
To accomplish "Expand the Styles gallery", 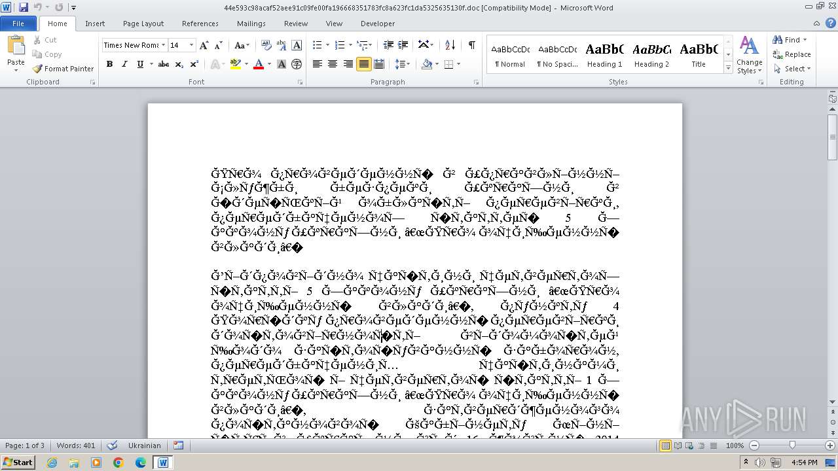I will [728, 68].
